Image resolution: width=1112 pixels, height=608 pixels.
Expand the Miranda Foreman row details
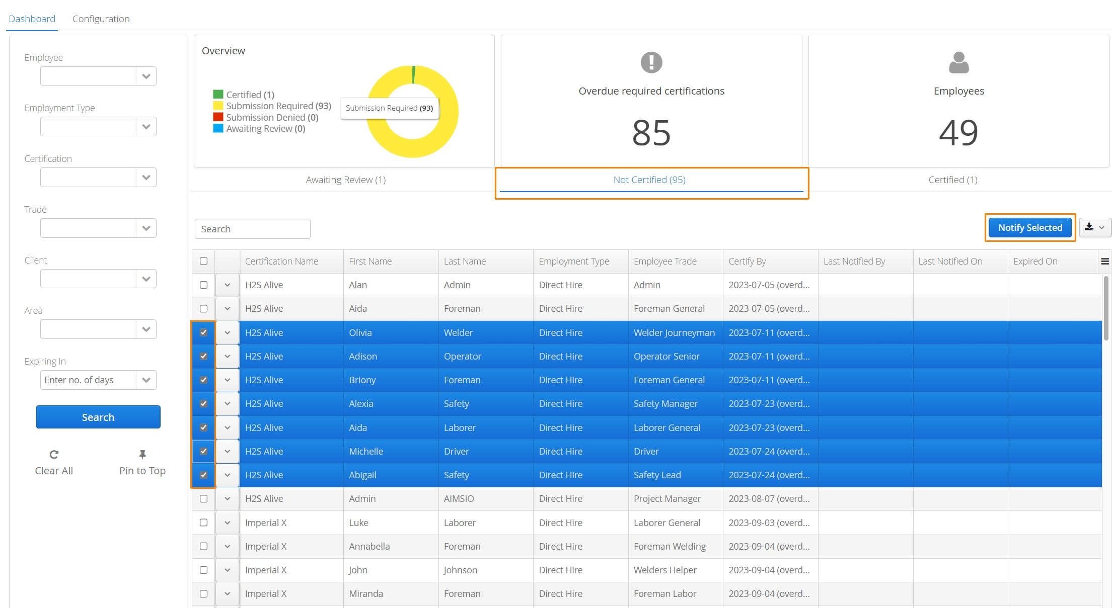coord(228,593)
